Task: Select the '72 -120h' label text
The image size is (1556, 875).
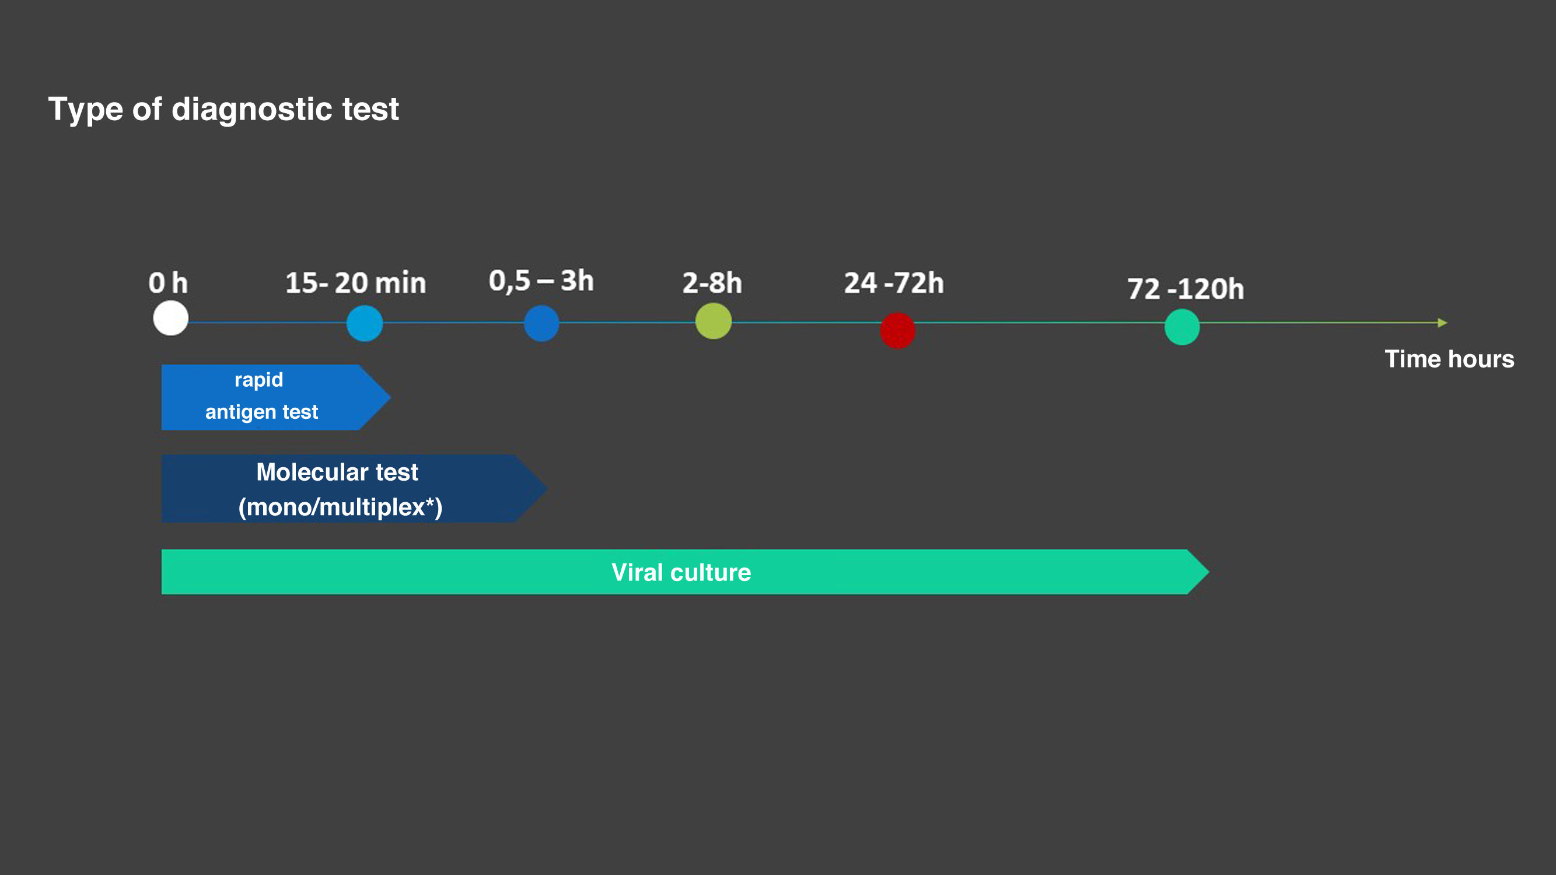Action: point(1185,289)
